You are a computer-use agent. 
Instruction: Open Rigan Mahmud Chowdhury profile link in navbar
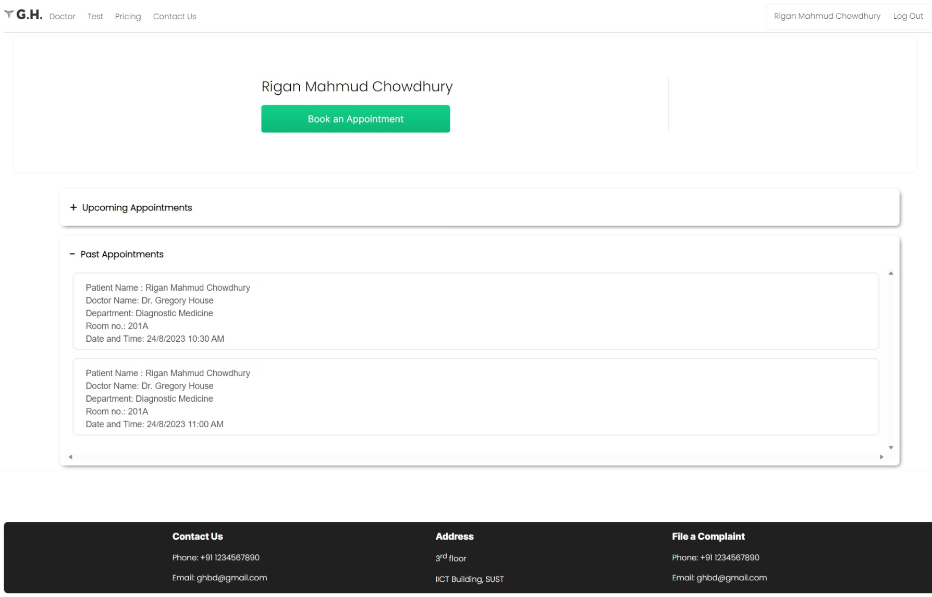[x=827, y=16]
